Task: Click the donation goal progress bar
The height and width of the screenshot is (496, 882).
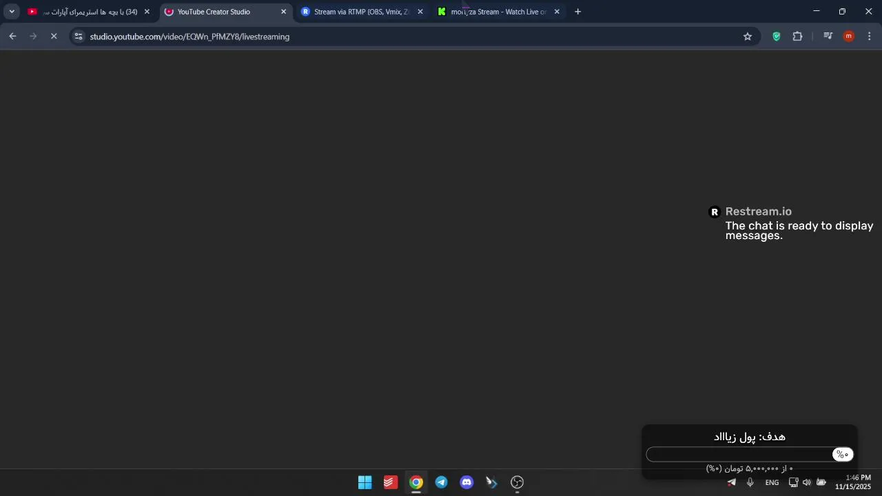Action: [750, 455]
